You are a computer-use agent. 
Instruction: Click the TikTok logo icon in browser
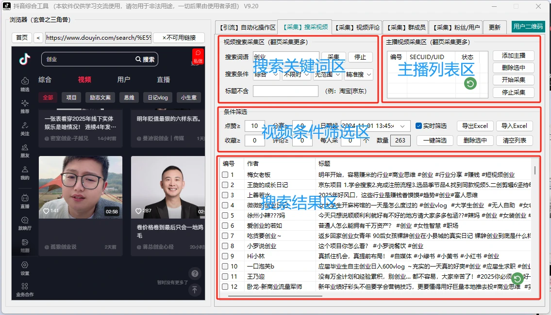pyautogui.click(x=25, y=59)
